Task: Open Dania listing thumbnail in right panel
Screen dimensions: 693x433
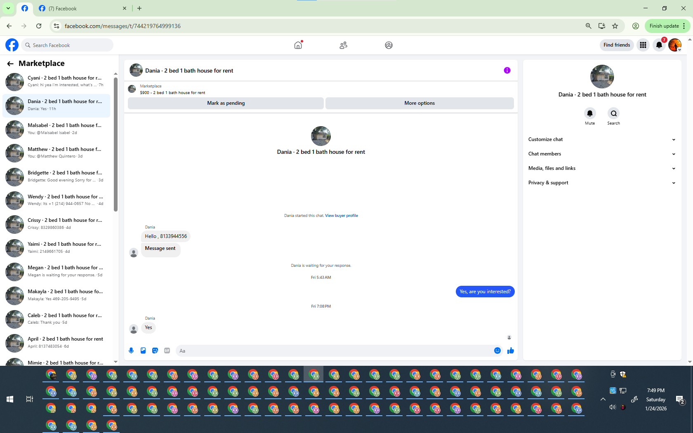Action: click(602, 77)
